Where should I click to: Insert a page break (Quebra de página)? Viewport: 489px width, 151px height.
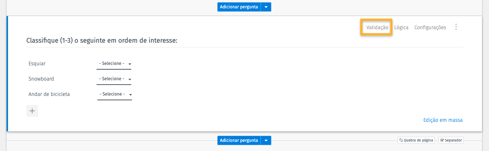(416, 140)
